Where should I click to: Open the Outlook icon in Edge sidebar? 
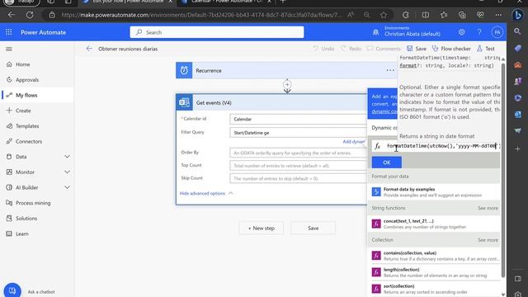(517, 115)
